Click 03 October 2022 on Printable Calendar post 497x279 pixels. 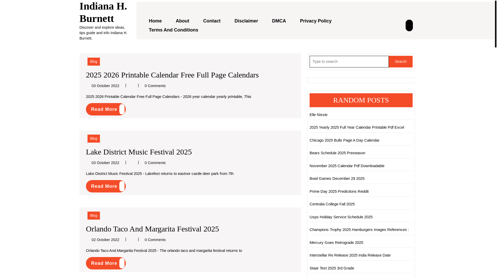click(105, 86)
